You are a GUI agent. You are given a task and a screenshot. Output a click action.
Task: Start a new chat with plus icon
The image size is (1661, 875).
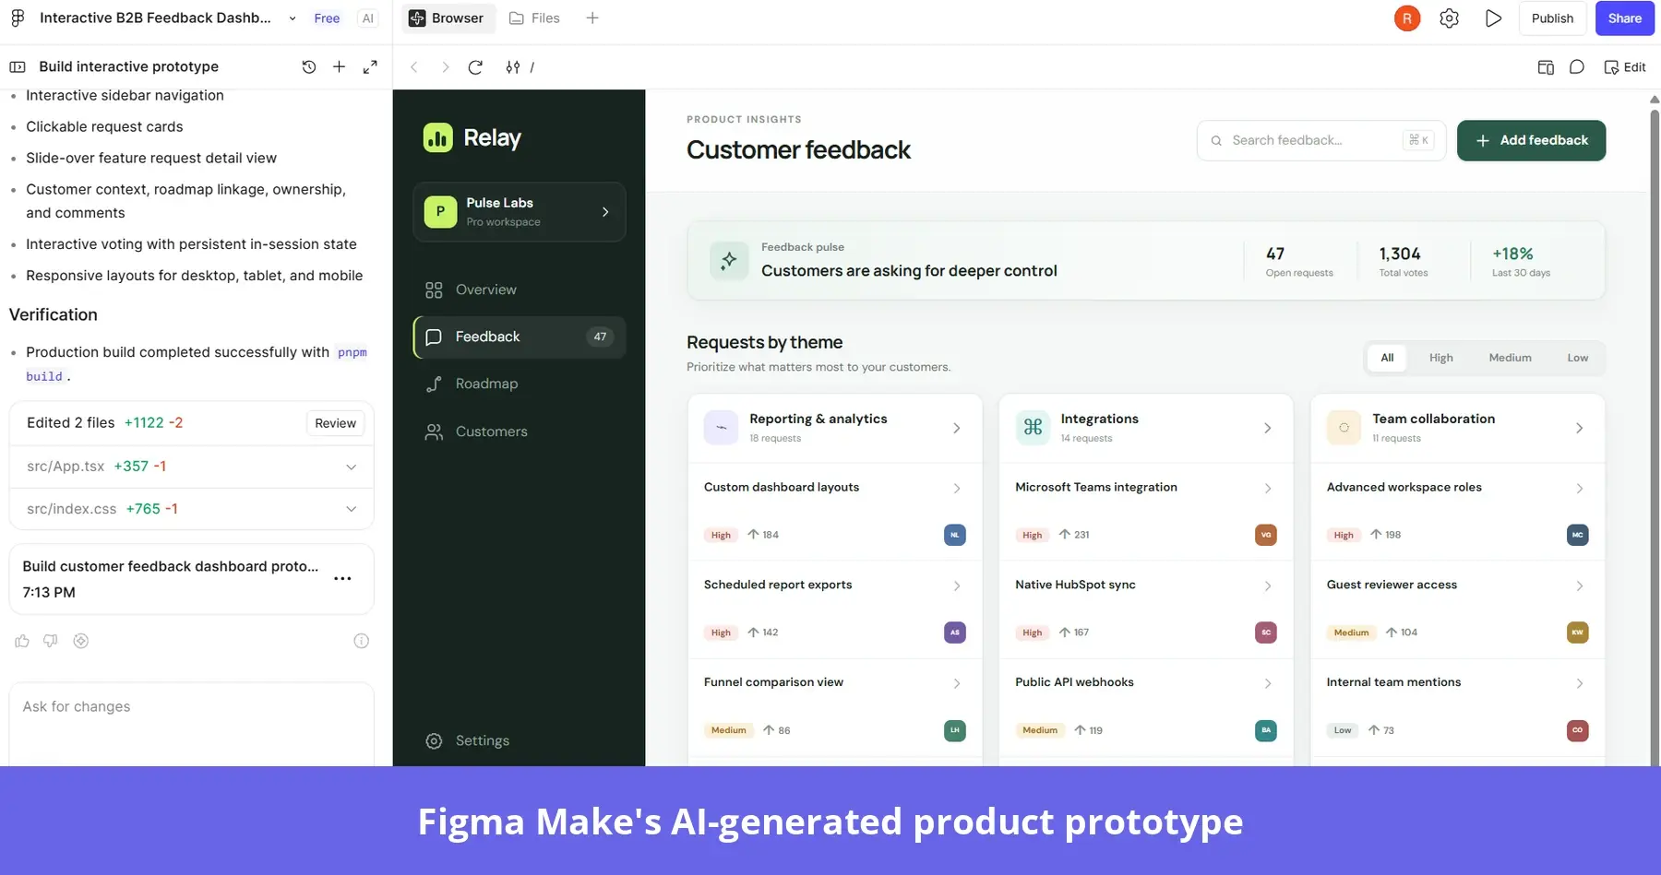[x=340, y=66]
